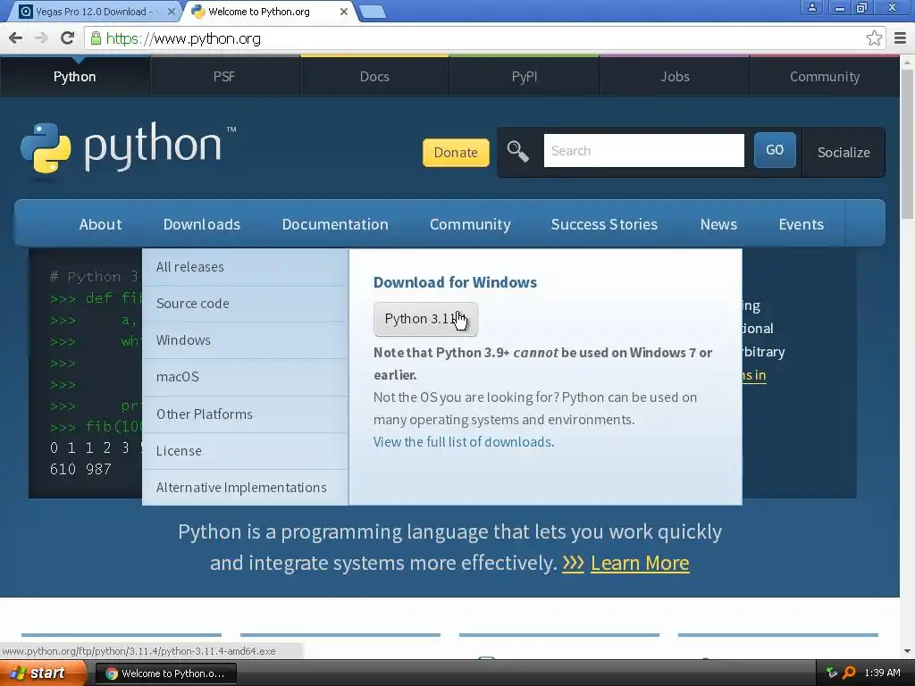Close the Welcome to Python.org tab
This screenshot has height=686, width=915.
[344, 12]
